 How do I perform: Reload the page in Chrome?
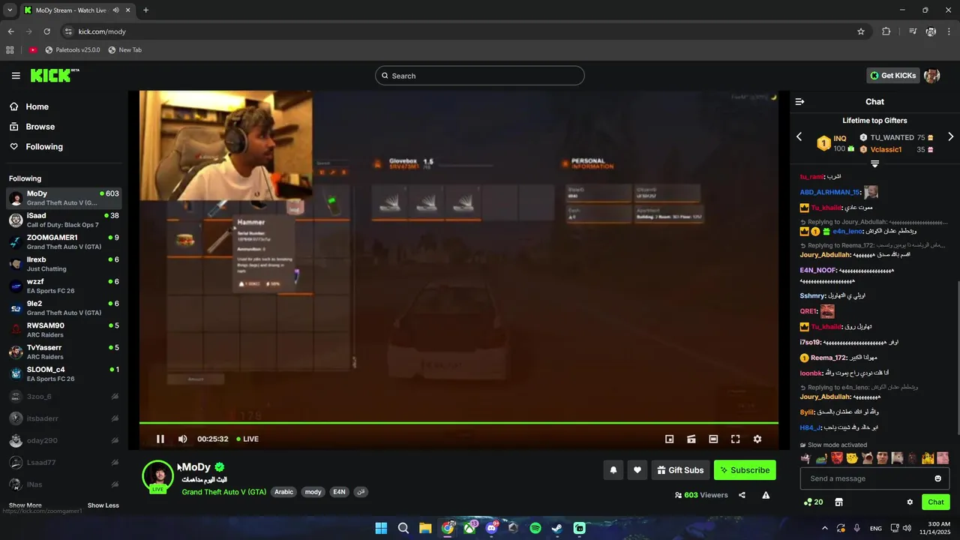click(46, 31)
